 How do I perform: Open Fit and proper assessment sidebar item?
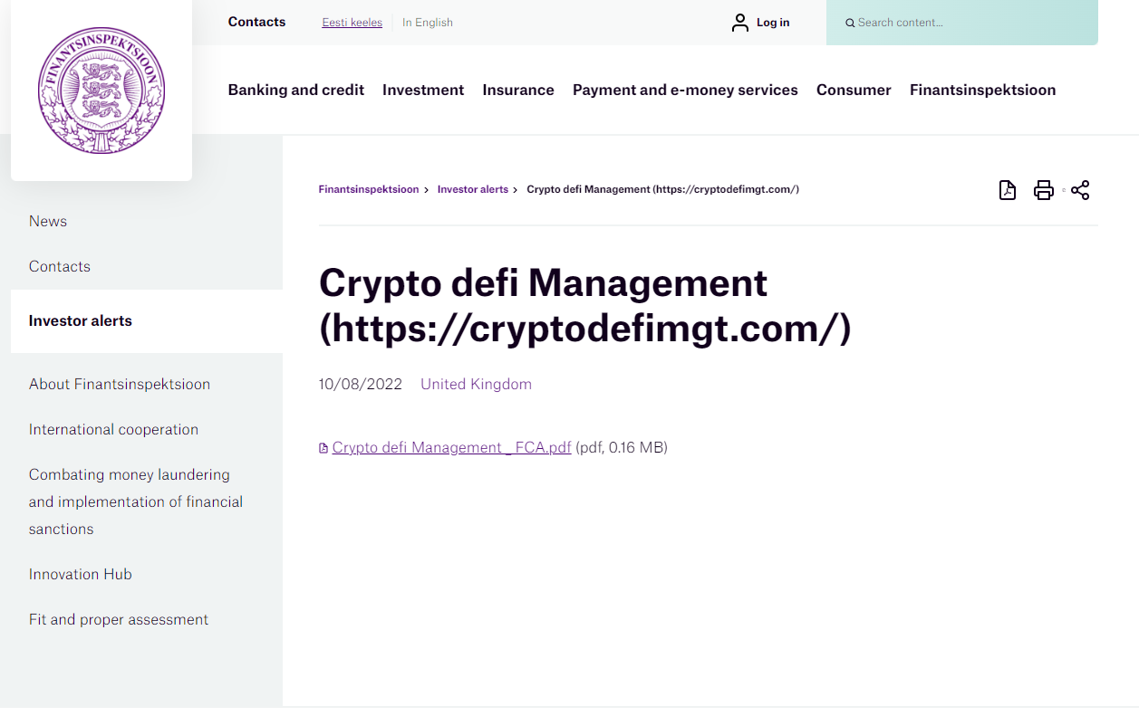click(x=119, y=619)
